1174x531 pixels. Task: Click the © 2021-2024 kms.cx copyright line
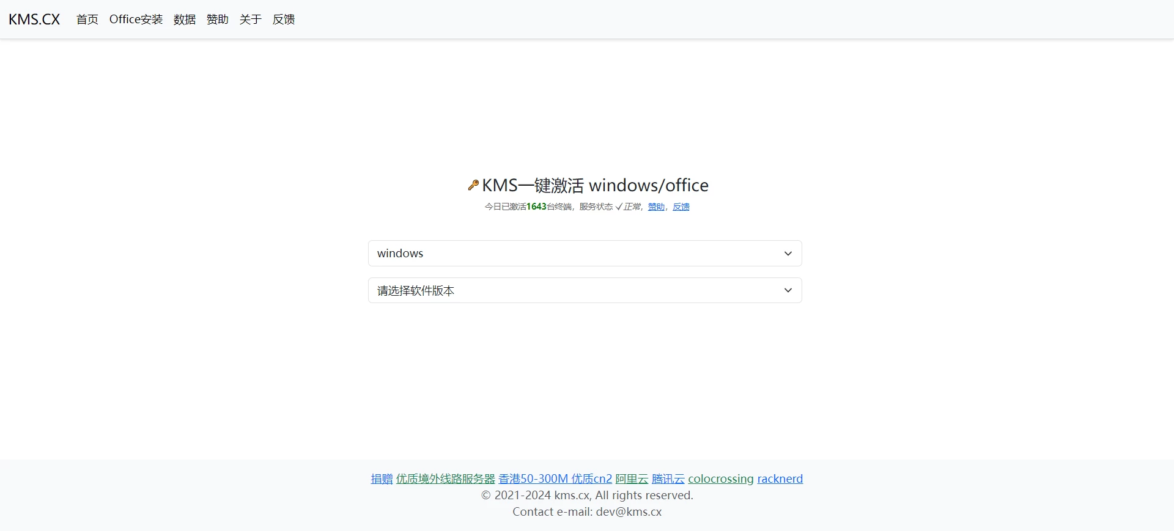(x=587, y=496)
